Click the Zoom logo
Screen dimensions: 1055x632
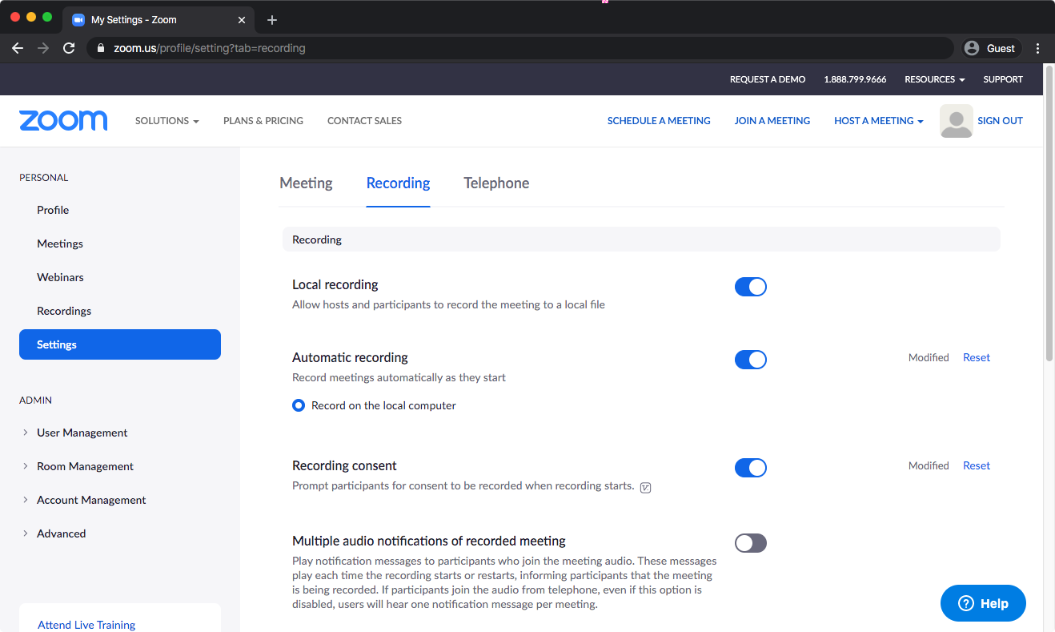[x=63, y=120]
